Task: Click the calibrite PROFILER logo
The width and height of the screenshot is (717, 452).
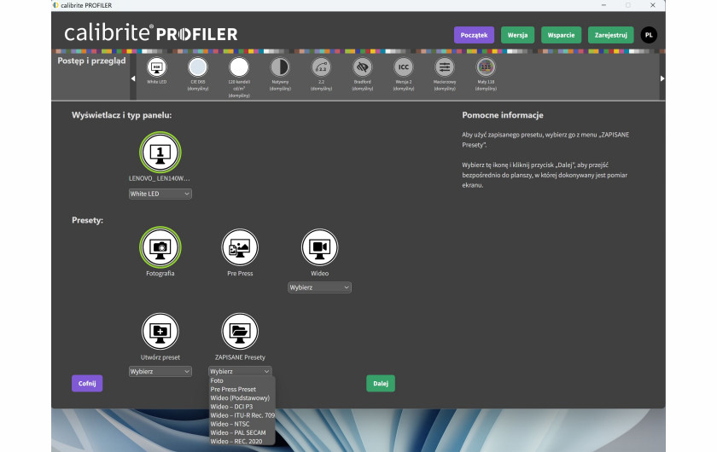Action: [x=151, y=33]
